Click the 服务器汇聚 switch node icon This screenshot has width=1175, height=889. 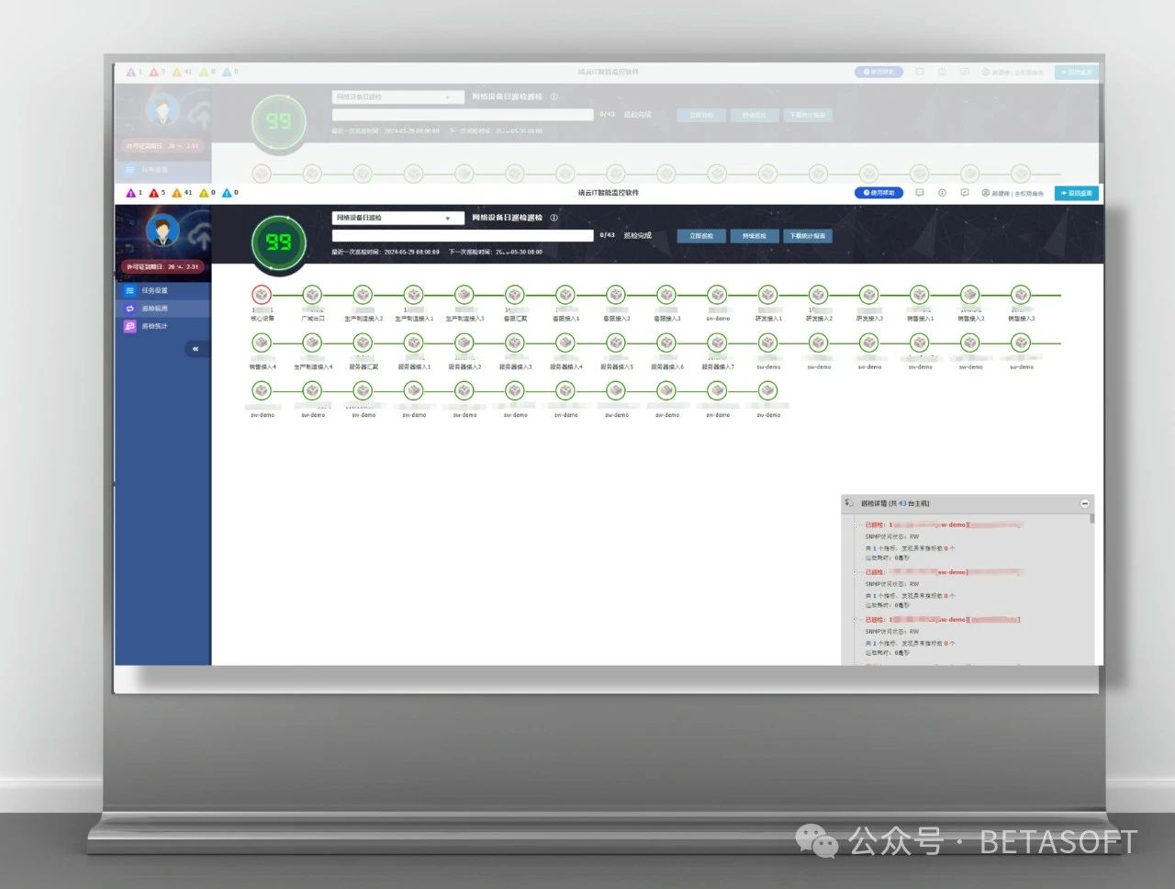[364, 343]
